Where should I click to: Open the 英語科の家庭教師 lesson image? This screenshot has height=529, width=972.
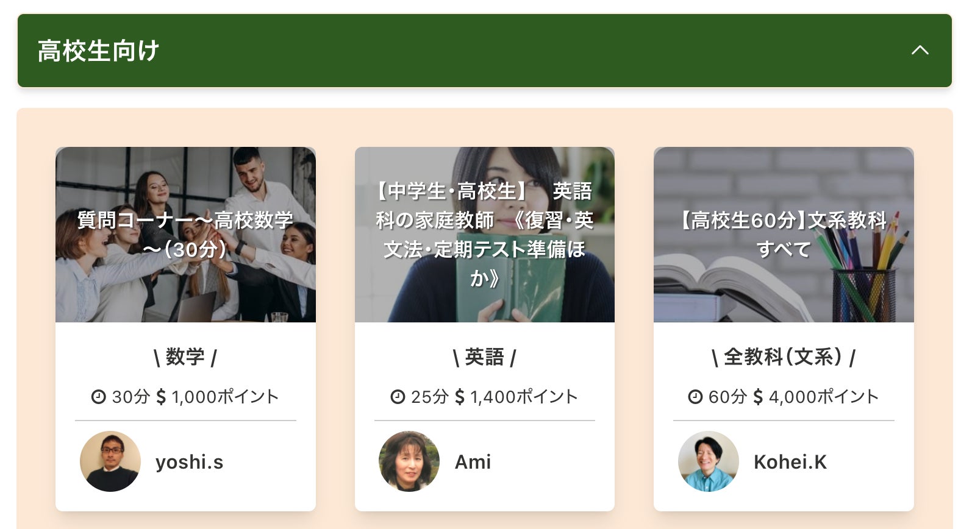[x=484, y=234]
